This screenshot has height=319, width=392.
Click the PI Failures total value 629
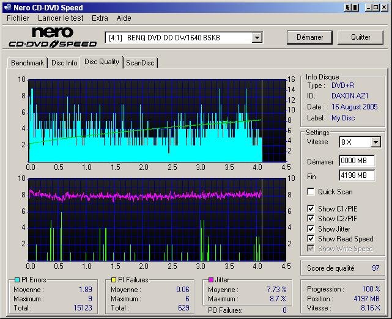183,307
